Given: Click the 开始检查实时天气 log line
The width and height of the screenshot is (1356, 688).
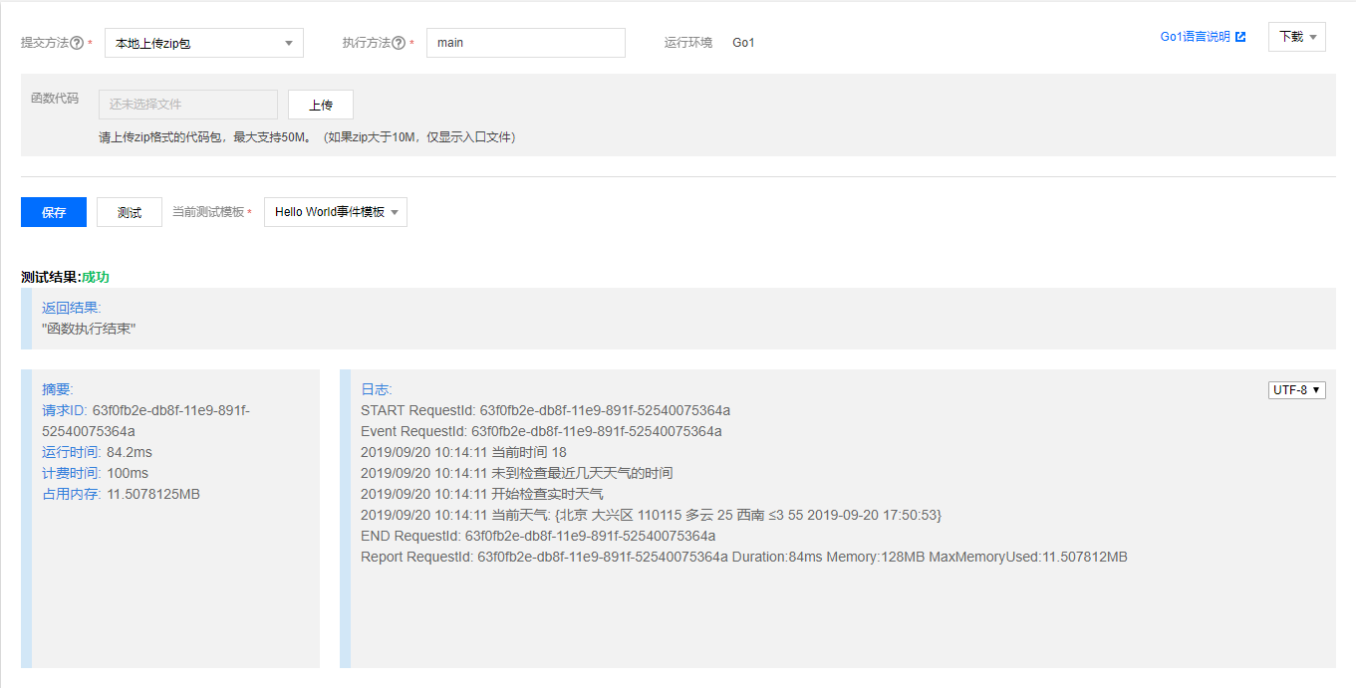Looking at the screenshot, I should [x=482, y=494].
